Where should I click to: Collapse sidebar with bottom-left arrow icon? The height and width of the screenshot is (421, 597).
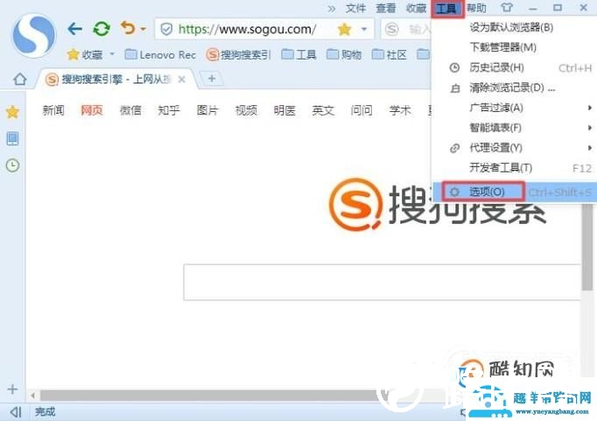coord(16,411)
